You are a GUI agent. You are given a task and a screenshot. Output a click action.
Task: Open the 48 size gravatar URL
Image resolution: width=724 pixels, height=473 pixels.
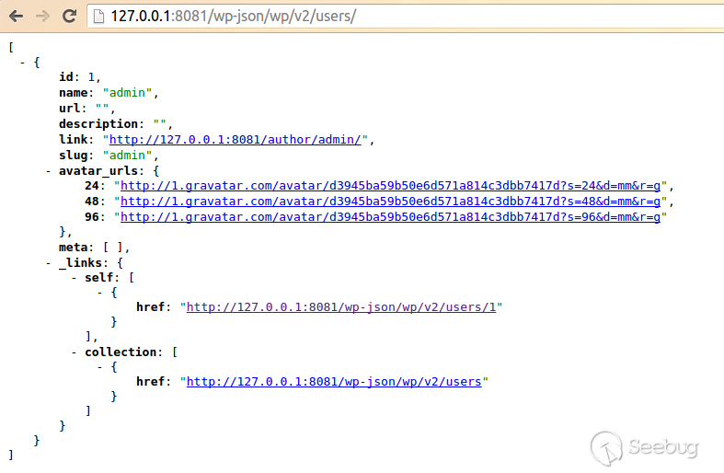click(390, 202)
